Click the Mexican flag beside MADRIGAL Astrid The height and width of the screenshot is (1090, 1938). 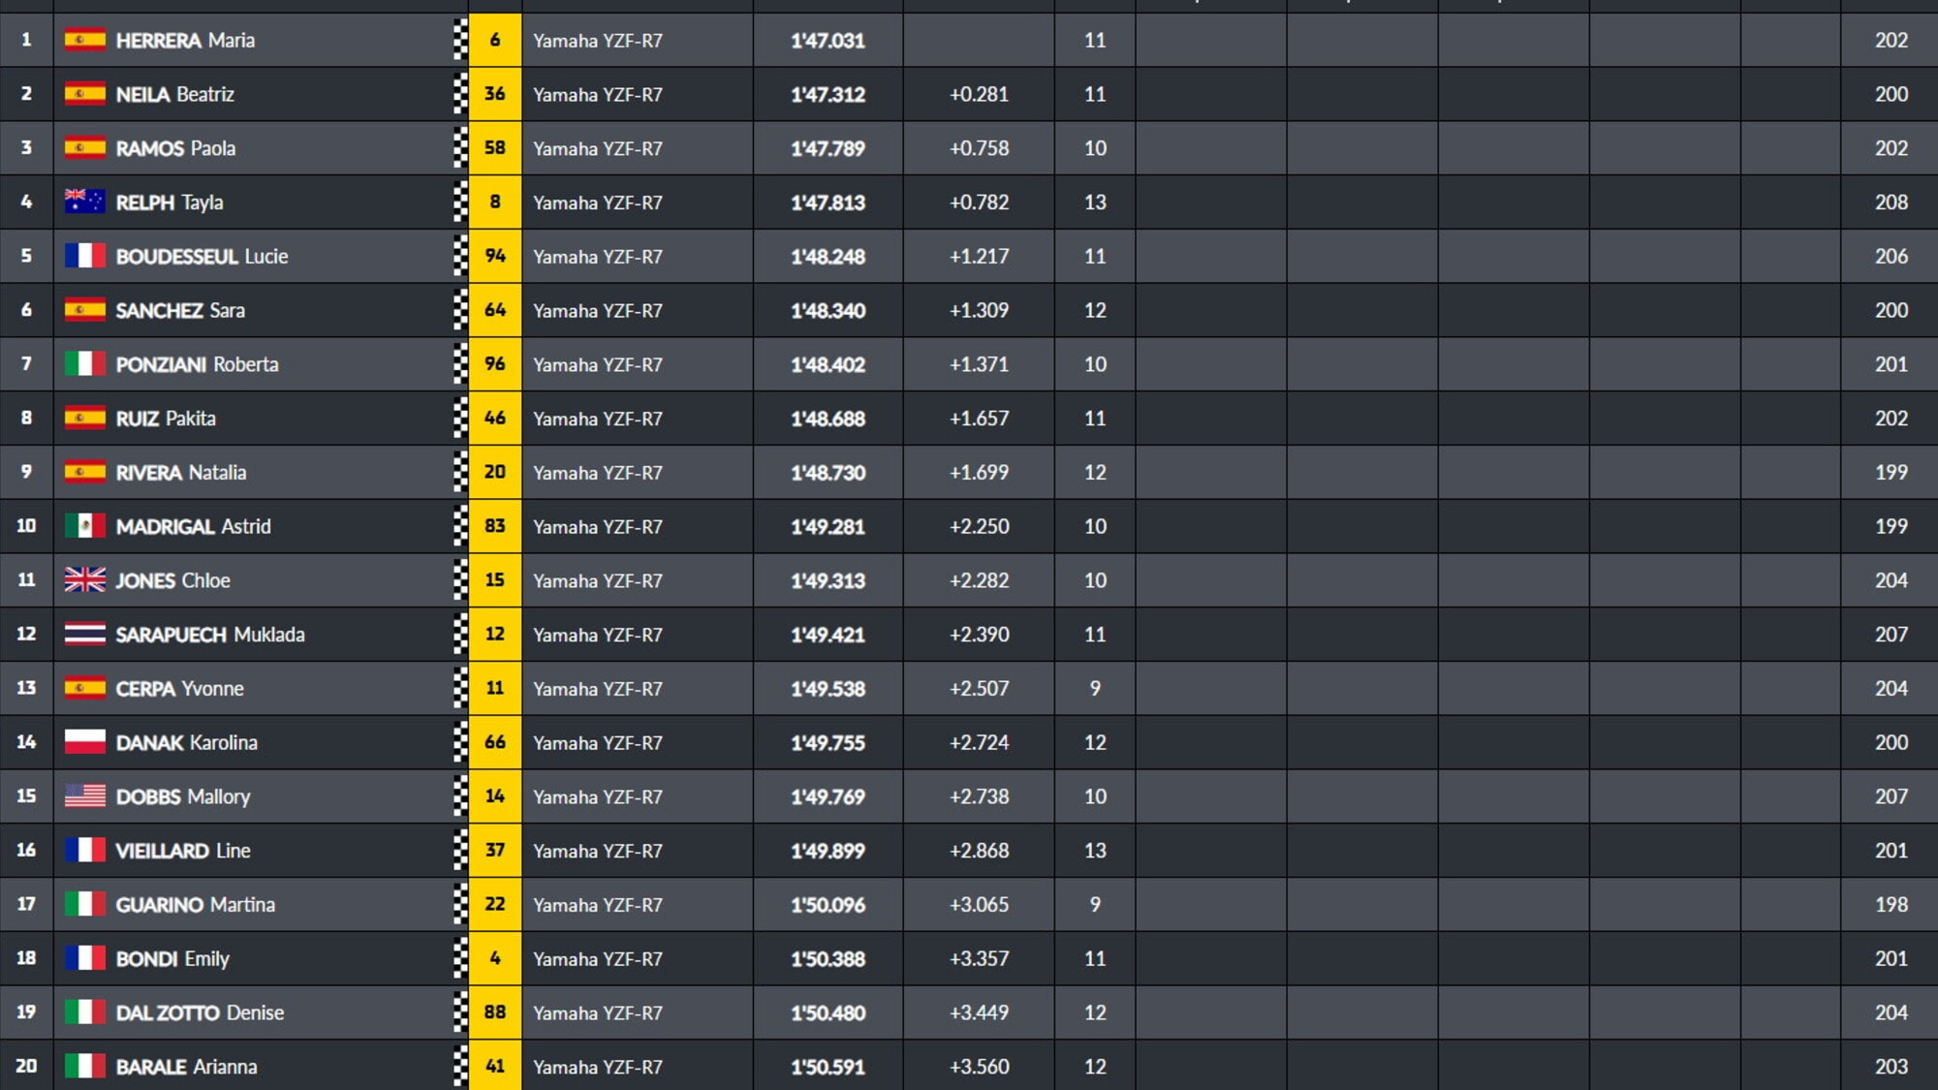coord(85,526)
